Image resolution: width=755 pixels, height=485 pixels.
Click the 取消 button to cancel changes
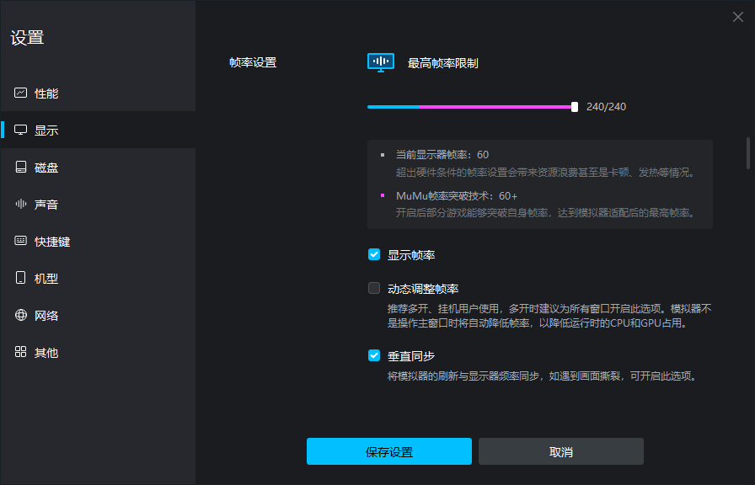pos(560,451)
